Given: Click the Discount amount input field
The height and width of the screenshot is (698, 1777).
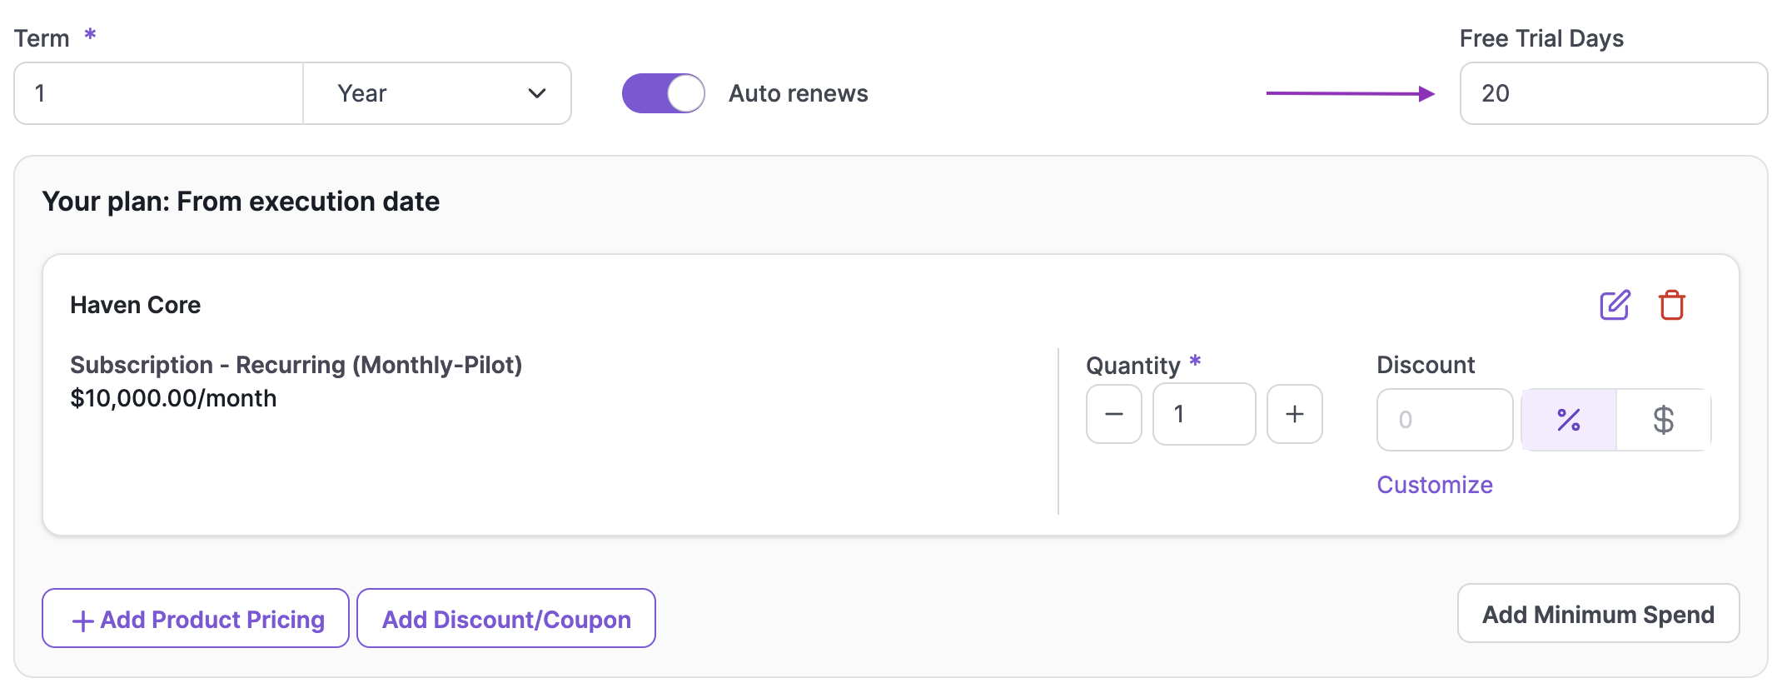Looking at the screenshot, I should tap(1444, 420).
